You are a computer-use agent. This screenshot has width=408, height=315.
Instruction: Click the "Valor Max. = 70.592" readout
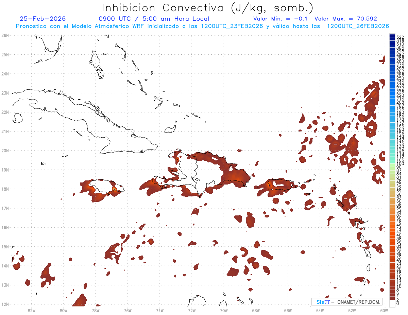[x=346, y=19]
